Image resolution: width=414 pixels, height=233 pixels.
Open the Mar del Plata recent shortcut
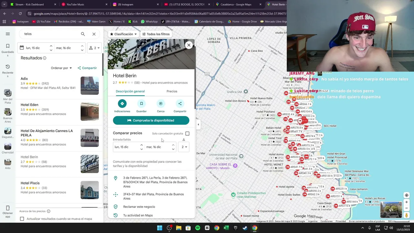(8, 97)
